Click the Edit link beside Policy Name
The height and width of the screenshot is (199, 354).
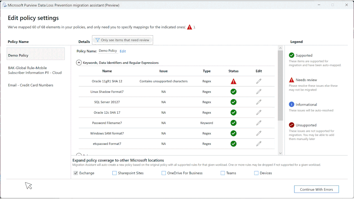(x=123, y=51)
